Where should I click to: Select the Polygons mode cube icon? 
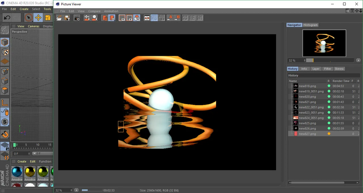click(x=5, y=90)
